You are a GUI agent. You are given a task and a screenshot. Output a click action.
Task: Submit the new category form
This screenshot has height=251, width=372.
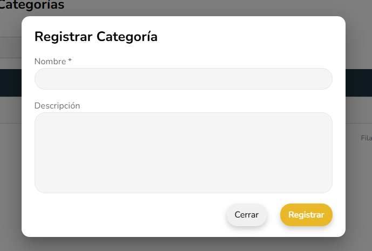(x=306, y=215)
